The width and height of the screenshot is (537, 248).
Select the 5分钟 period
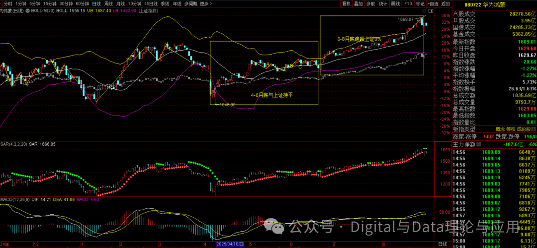35,4
